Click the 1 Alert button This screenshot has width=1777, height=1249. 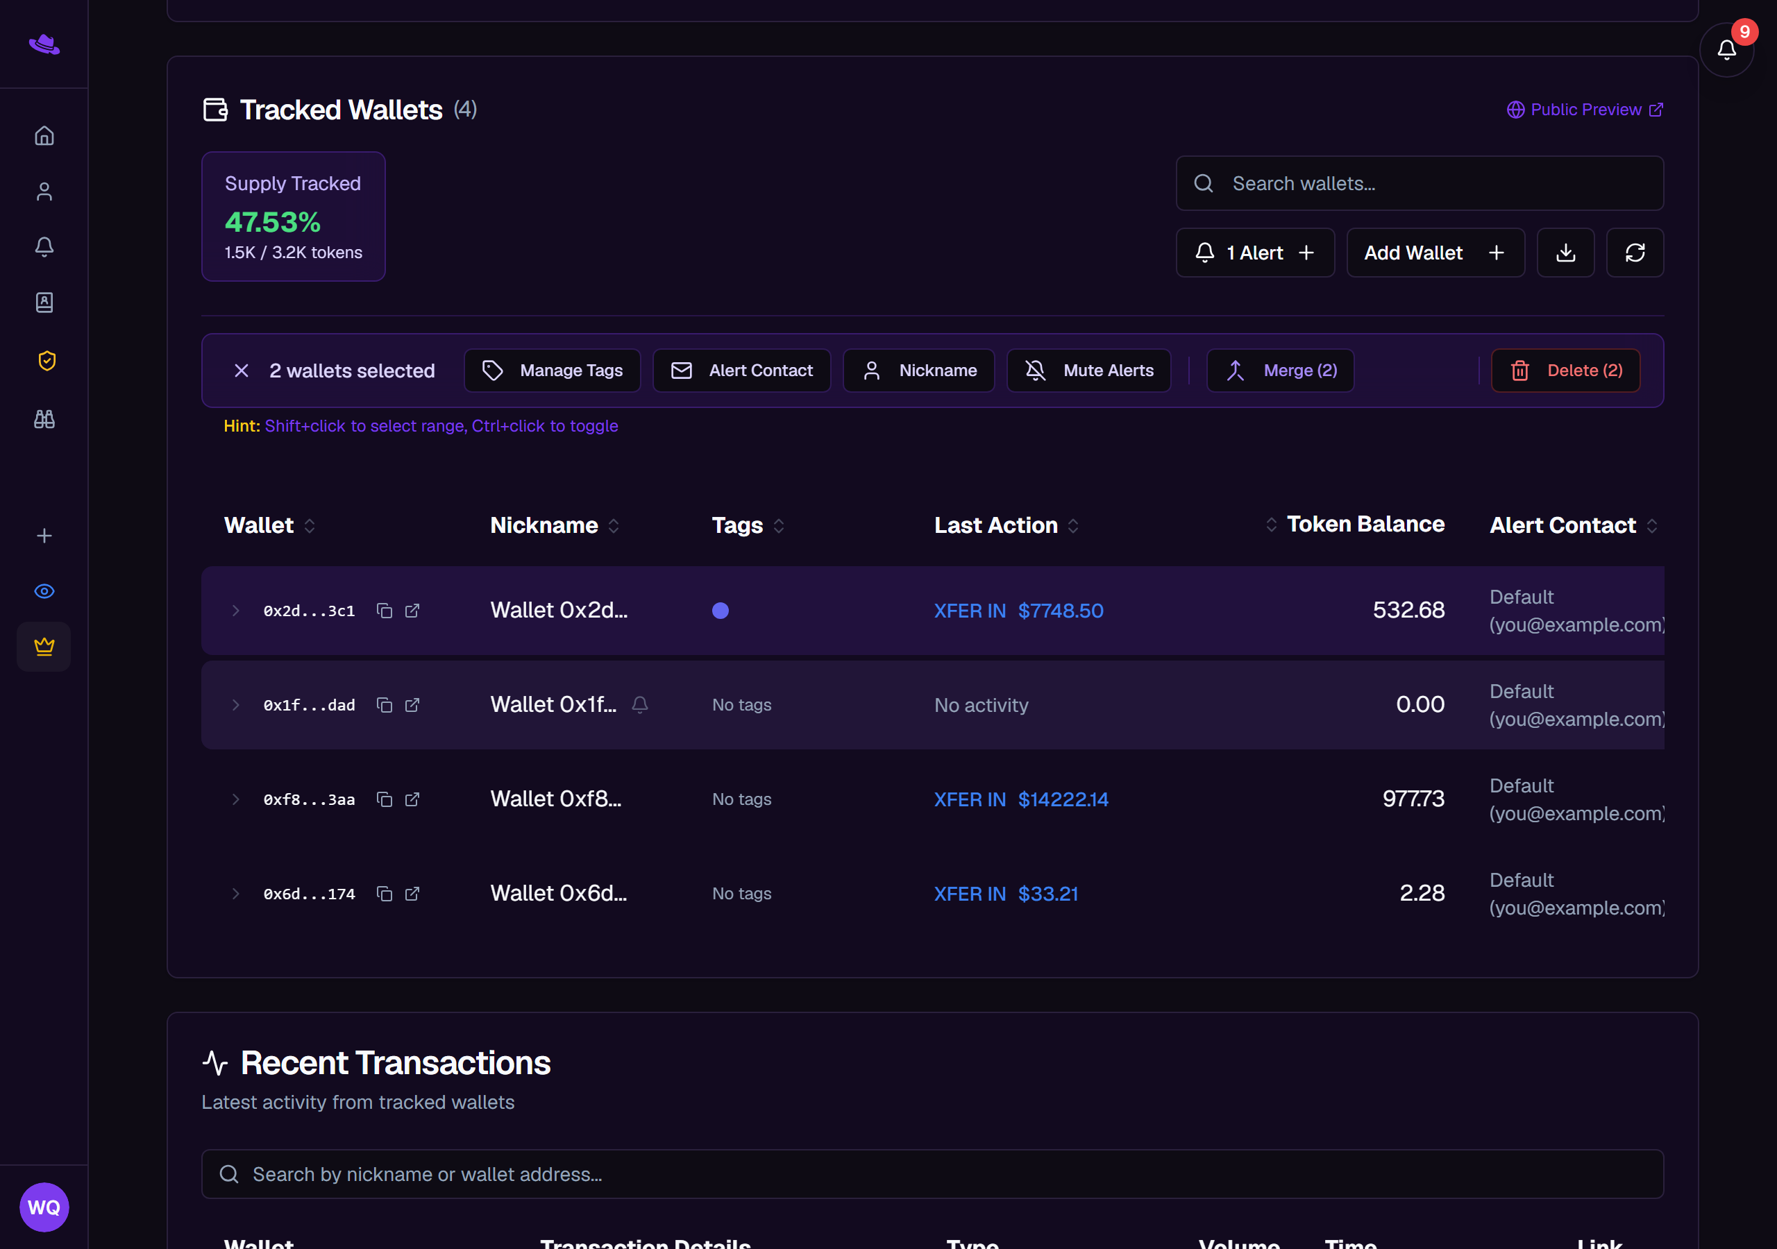1256,253
